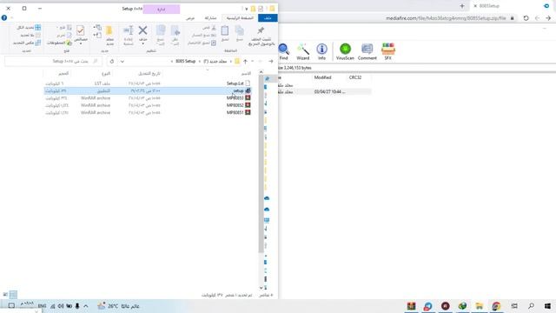This screenshot has width=556, height=313.
Task: Click the Edit button in Open group
Action: [x=63, y=35]
